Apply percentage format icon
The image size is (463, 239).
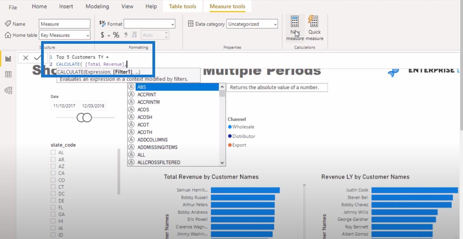pos(116,35)
